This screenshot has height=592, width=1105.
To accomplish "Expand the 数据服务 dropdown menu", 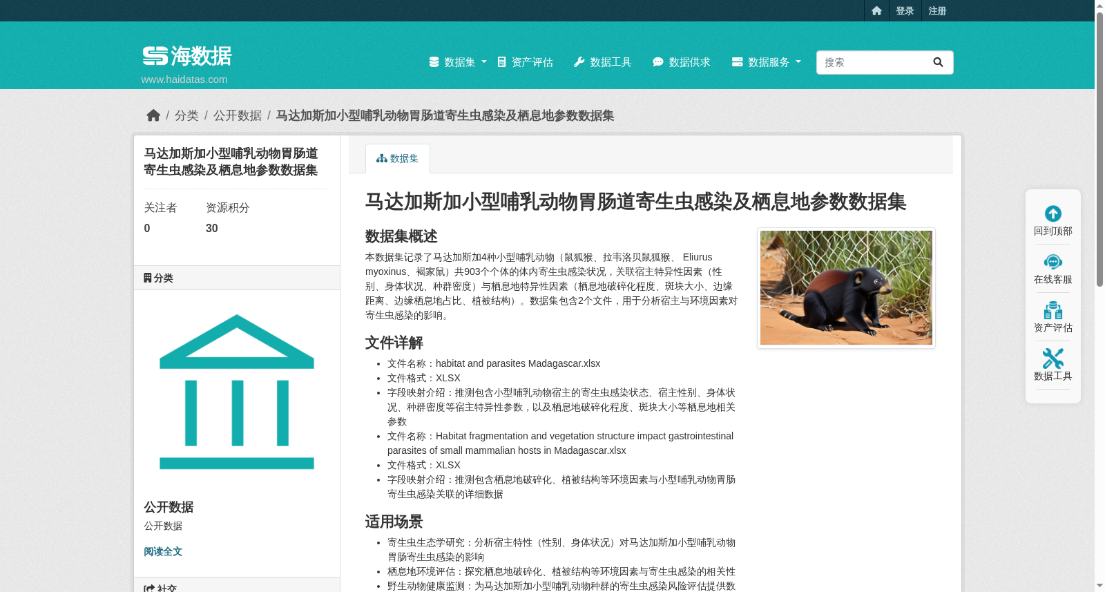I will tap(767, 62).
